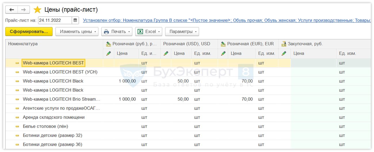The height and width of the screenshot is (152, 374).
Task: Click the Номенклатура column header
Action: click(23, 44)
